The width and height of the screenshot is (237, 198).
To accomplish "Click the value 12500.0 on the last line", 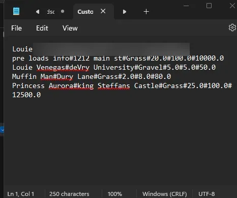I will pyautogui.click(x=26, y=95).
